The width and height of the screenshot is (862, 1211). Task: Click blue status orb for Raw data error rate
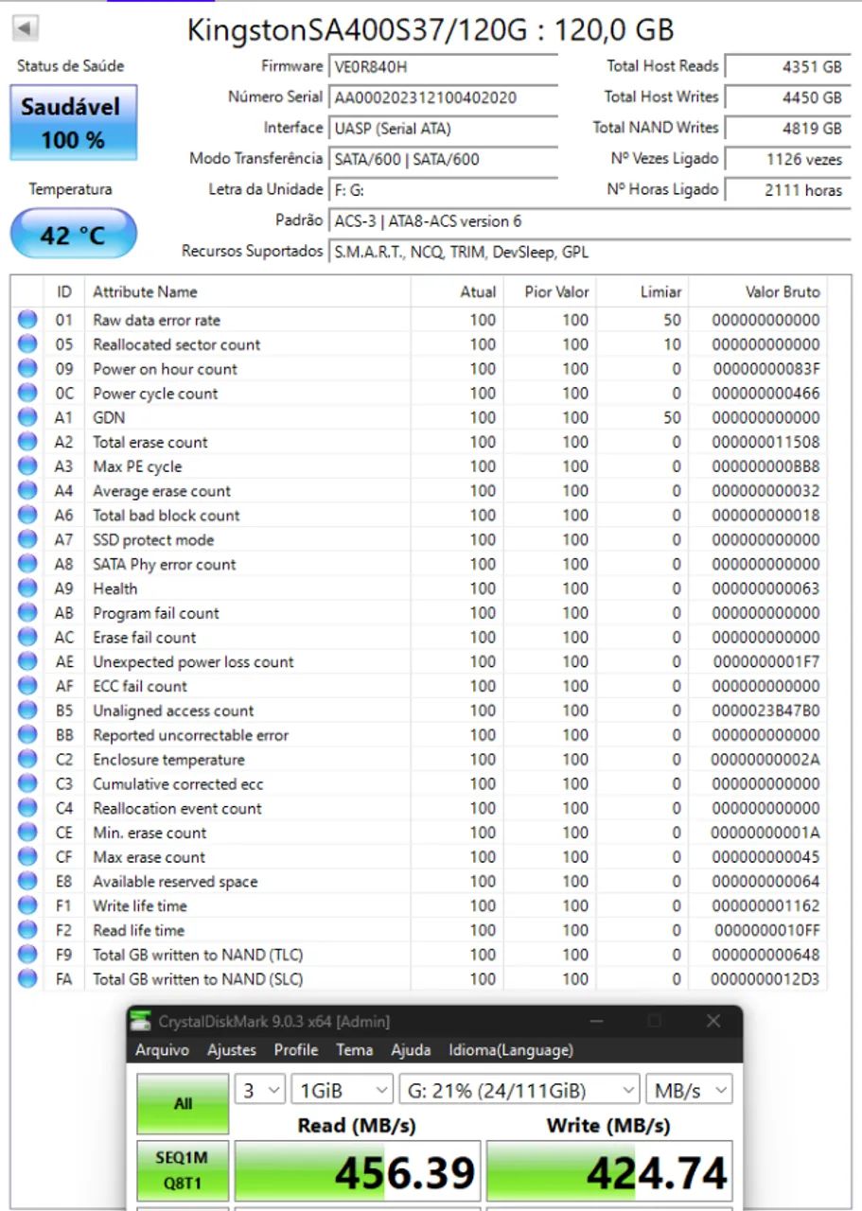(27, 320)
